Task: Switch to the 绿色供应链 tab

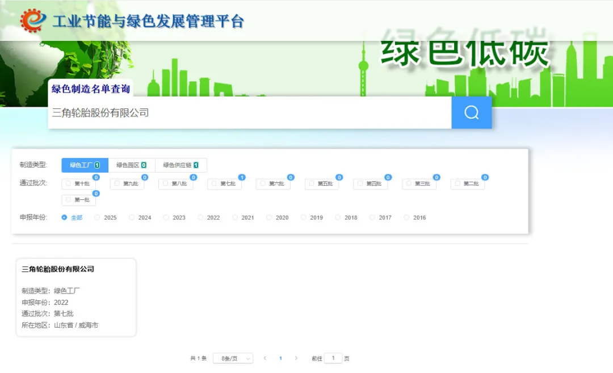Action: [x=180, y=165]
